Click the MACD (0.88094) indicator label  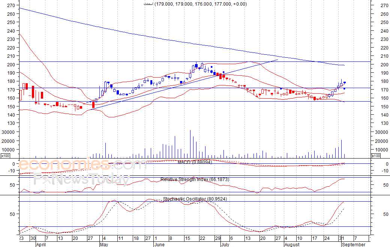point(195,162)
